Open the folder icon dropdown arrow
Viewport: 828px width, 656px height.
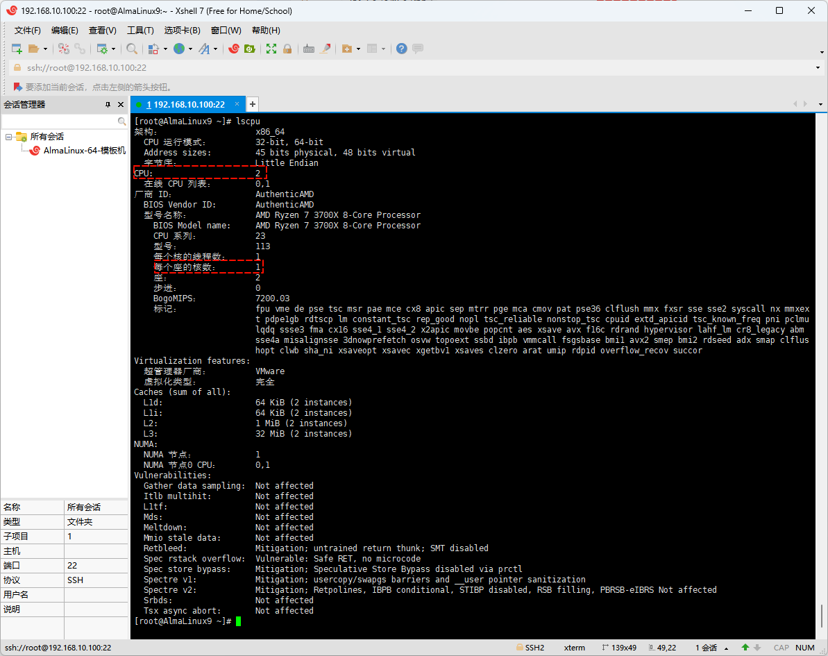(45, 49)
